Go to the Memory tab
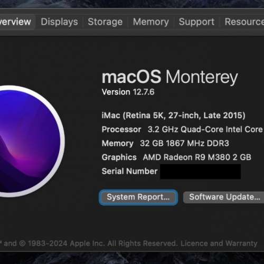 tap(151, 22)
